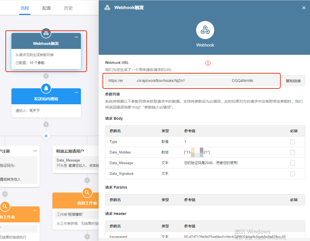Viewport: 310px width, 241px height.
Task: Mark Type parameter as required
Action: click(x=292, y=142)
